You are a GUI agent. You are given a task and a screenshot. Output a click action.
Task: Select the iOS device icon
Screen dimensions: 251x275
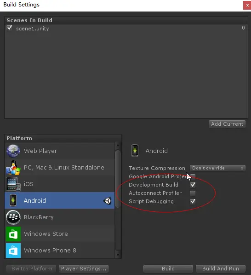[13, 184]
